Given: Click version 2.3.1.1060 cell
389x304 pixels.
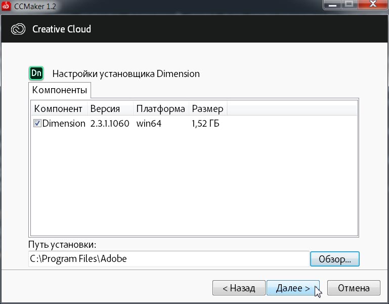Looking at the screenshot, I should point(110,124).
